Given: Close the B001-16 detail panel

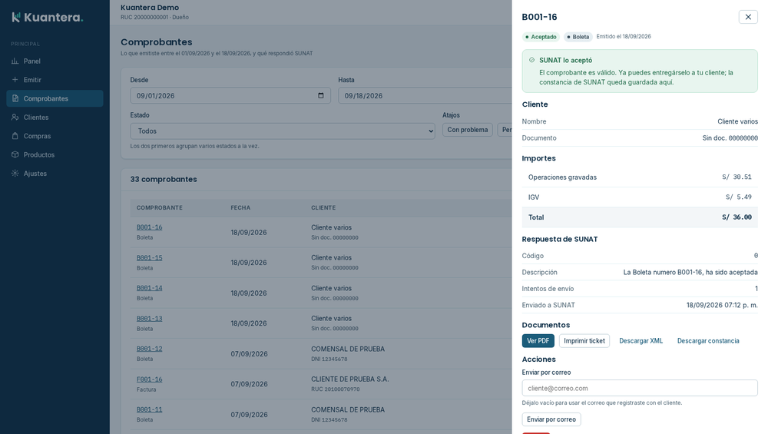Looking at the screenshot, I should tap(748, 17).
